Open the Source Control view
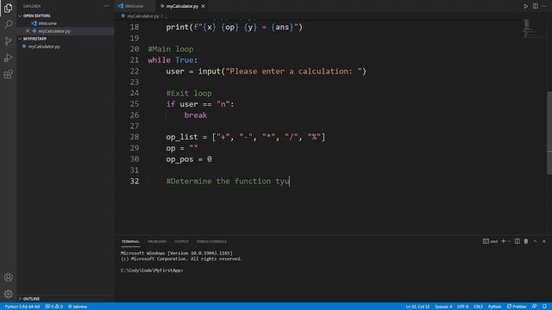This screenshot has width=552, height=310. pos(8,41)
